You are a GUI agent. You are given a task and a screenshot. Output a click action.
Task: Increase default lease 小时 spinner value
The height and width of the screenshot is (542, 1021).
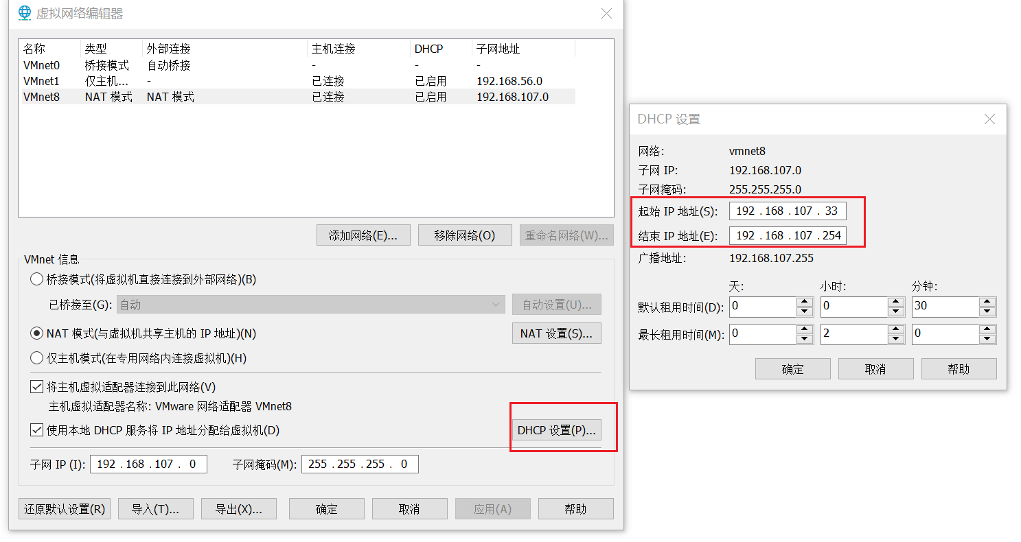[895, 301]
